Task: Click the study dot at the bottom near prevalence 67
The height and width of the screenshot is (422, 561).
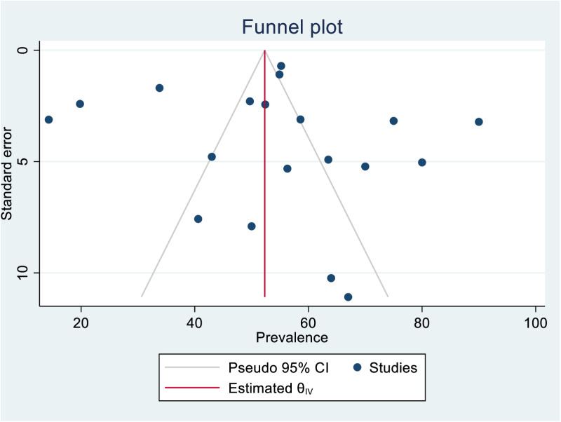Action: click(348, 297)
